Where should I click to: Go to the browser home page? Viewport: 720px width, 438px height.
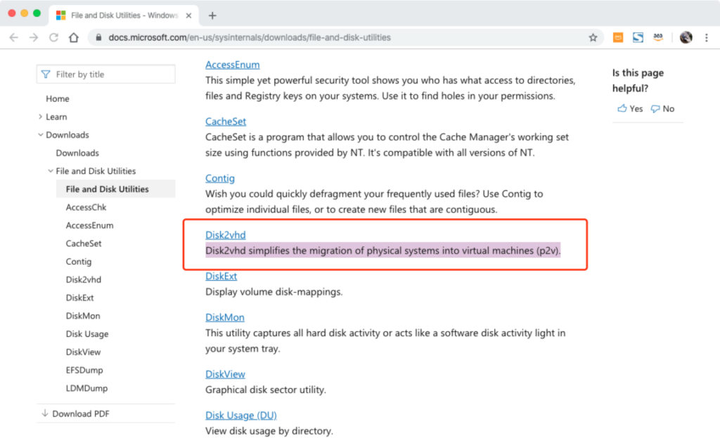74,38
